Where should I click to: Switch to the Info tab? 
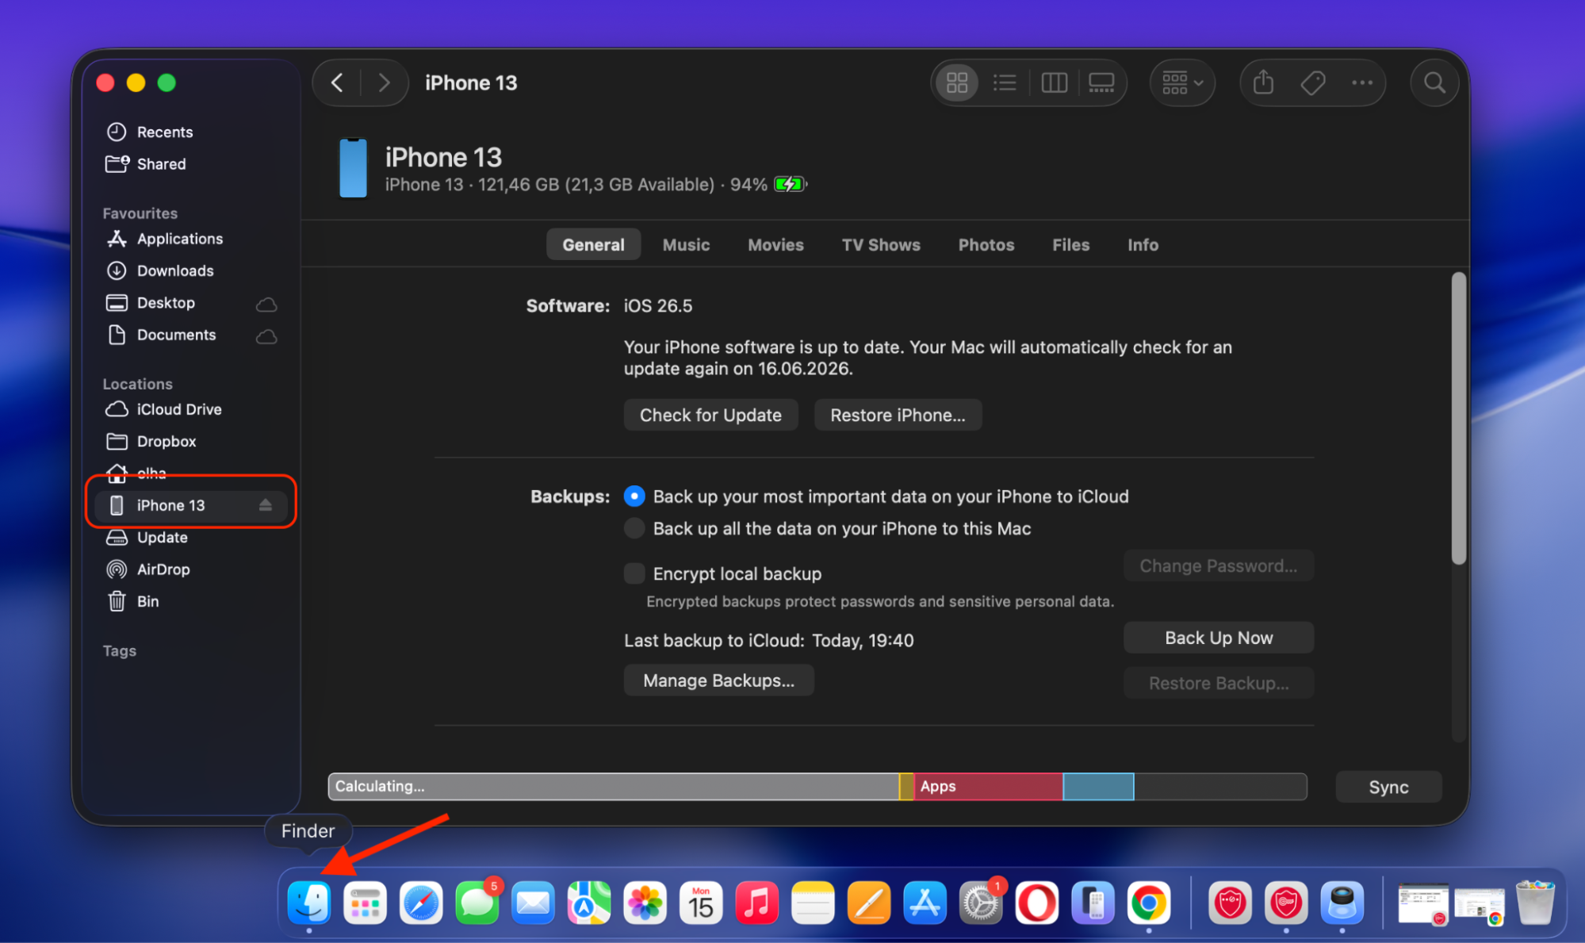pos(1143,245)
